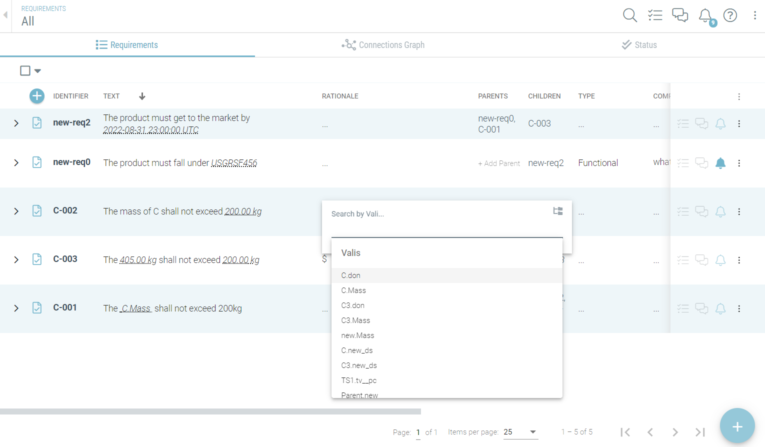Expand the C-002 row
Viewport: 765px width, 447px height.
point(16,211)
